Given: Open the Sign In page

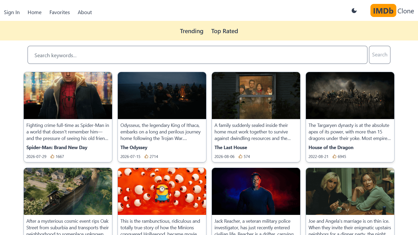Looking at the screenshot, I should click(12, 12).
